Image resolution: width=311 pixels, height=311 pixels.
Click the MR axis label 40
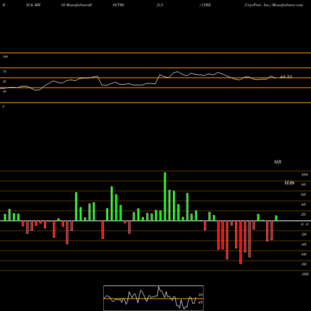pos(304,205)
